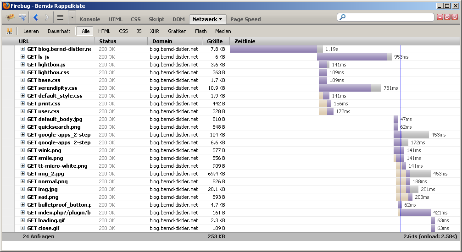The width and height of the screenshot is (462, 252).
Task: Switch to the Konsole tab
Action: tap(90, 19)
